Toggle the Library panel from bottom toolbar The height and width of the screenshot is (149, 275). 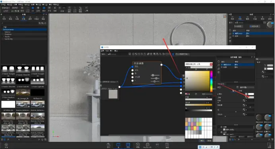[118, 145]
